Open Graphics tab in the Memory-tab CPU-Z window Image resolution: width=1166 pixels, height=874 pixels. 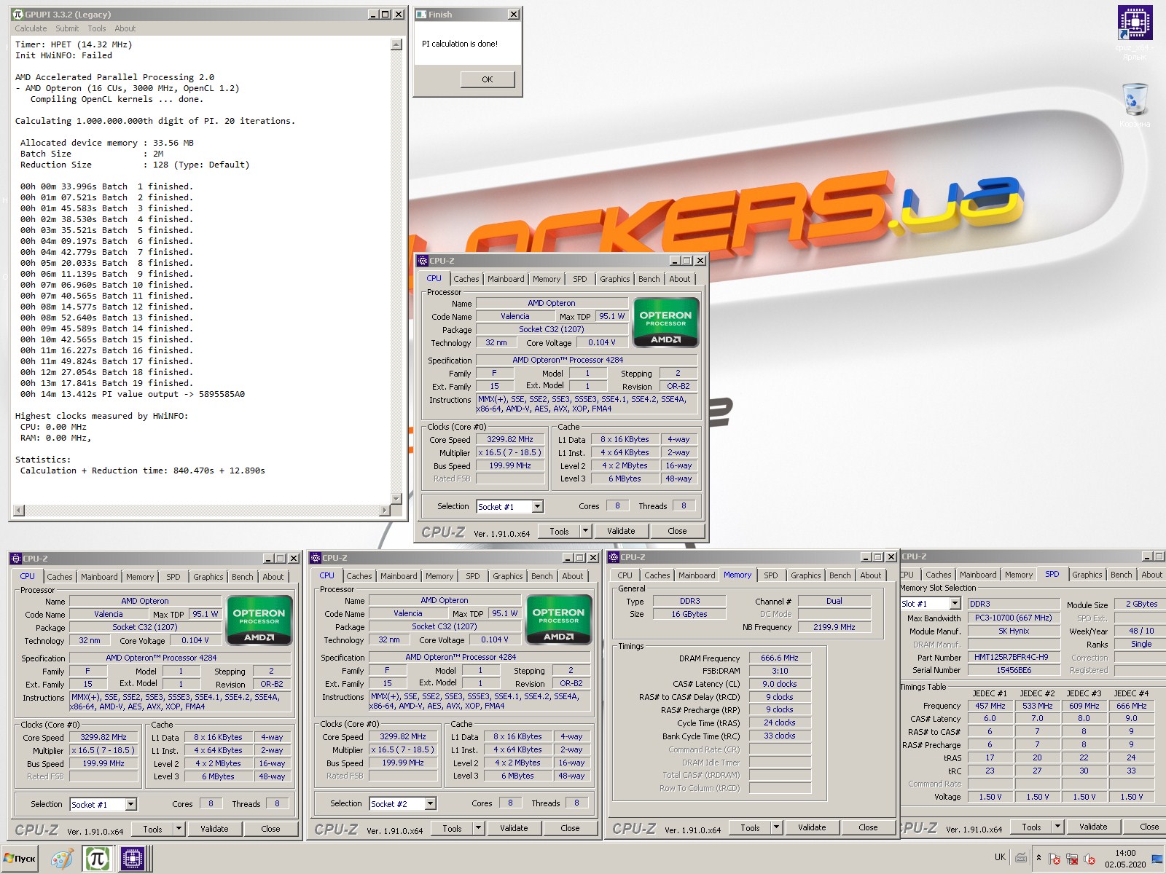[805, 575]
